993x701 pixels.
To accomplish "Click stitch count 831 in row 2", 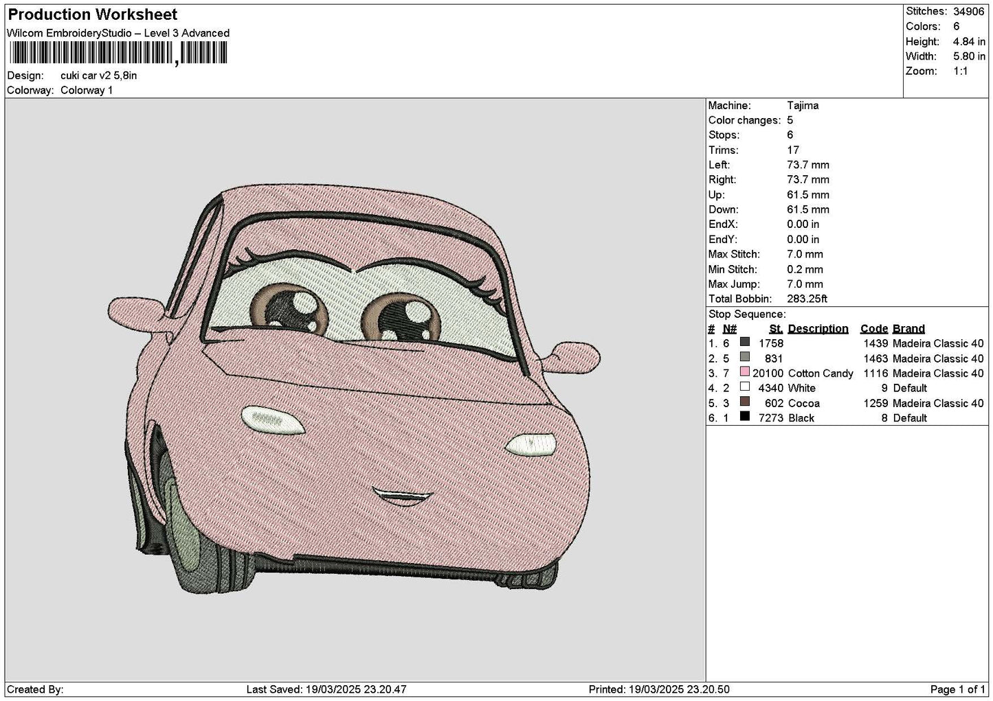I will click(774, 358).
